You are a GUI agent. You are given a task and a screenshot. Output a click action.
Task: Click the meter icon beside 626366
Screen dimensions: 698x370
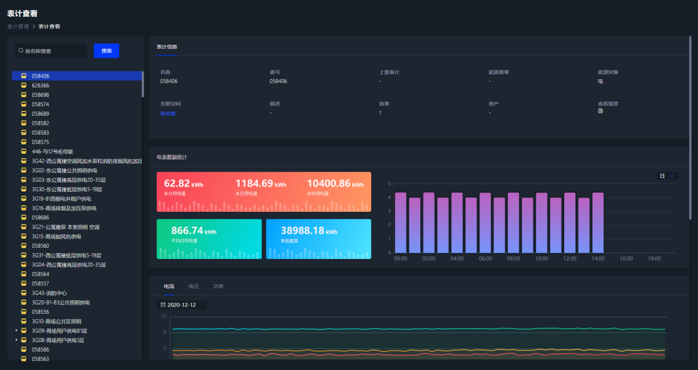coord(24,85)
